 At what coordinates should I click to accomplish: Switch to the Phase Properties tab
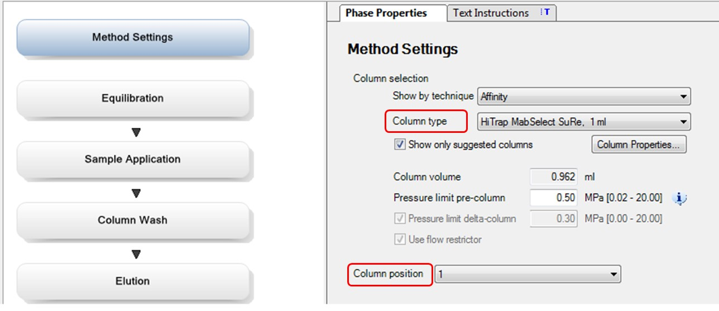pyautogui.click(x=386, y=13)
